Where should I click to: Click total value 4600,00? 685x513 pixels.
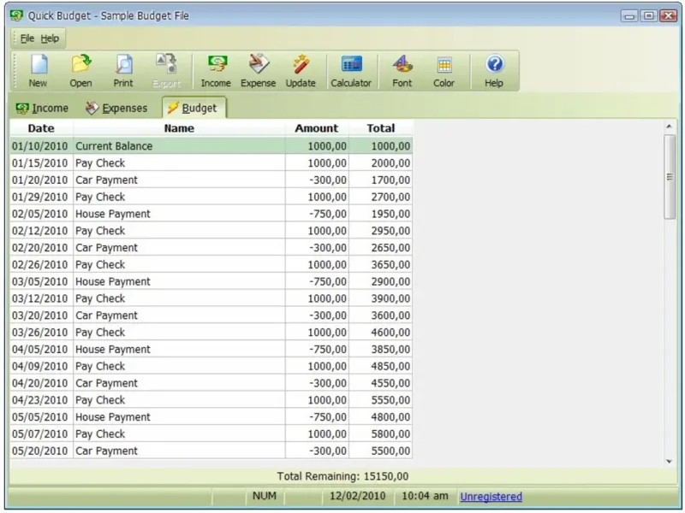point(390,333)
